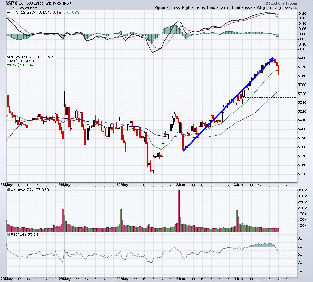Click the $SPX ticker symbol title

pos(11,3)
